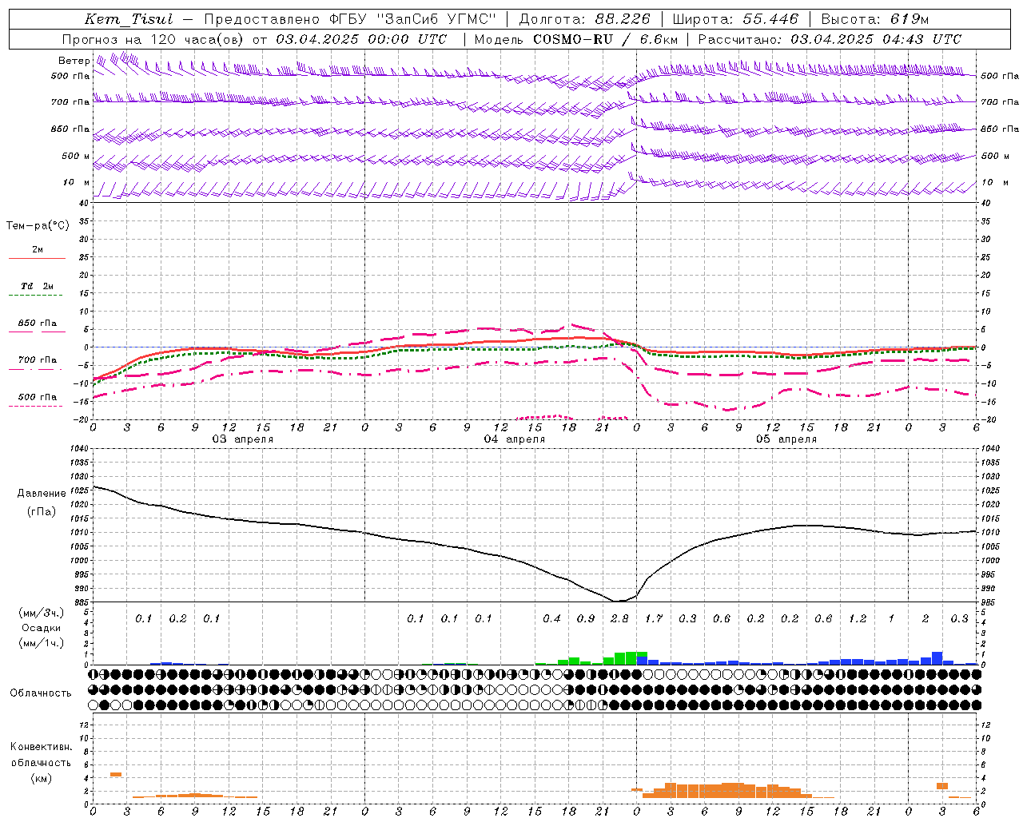Click the forecast length text "Прогноз на 120 часа(ов)"
Screen dimensions: 1023x818
pyautogui.click(x=153, y=39)
